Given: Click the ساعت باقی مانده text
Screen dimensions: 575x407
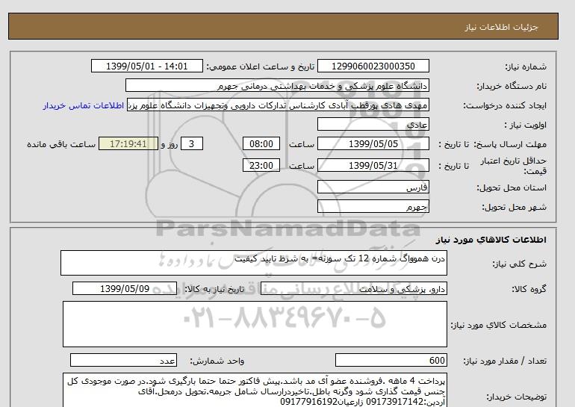Looking at the screenshot, I should pos(61,144).
